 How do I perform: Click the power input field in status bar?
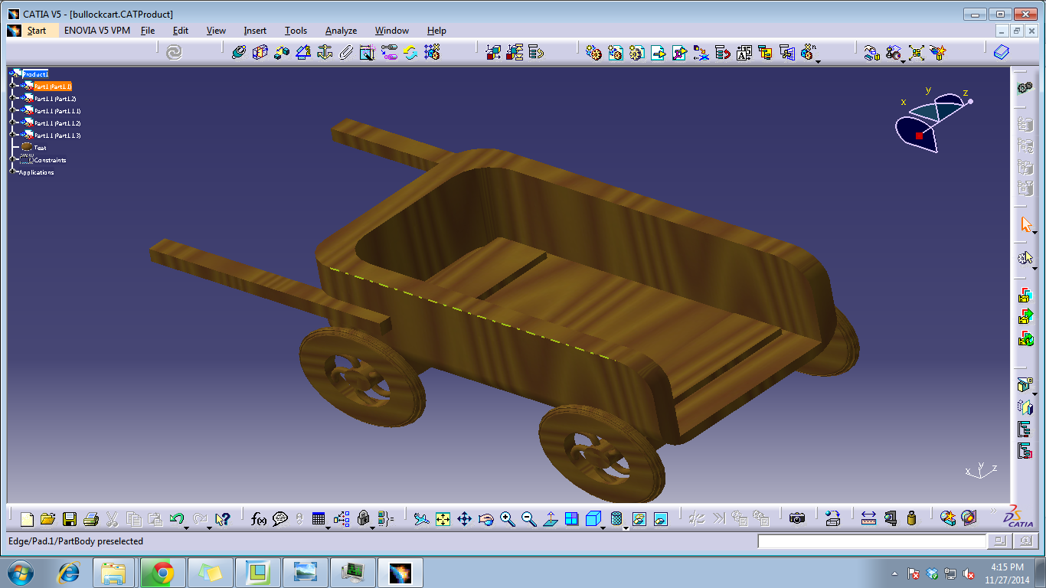(872, 541)
